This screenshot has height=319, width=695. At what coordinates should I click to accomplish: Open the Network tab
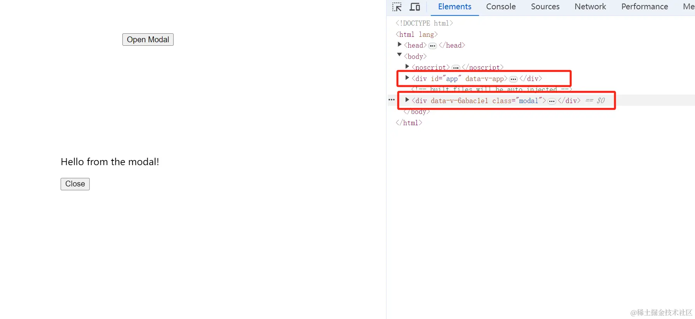(590, 7)
